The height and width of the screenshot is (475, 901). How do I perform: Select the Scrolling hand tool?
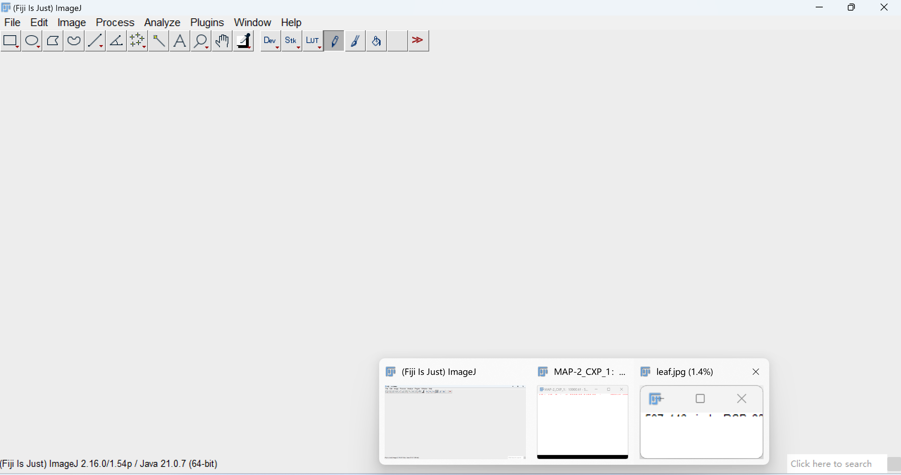[221, 41]
